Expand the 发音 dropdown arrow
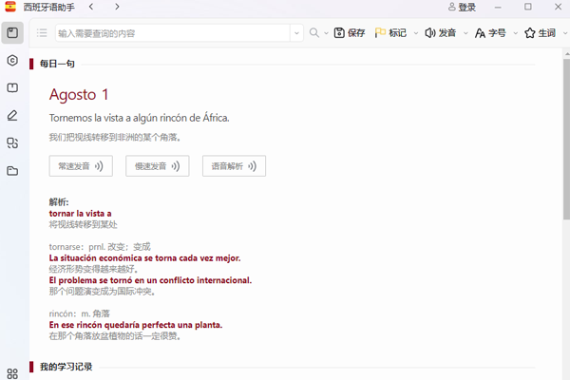570x380 pixels. (465, 33)
